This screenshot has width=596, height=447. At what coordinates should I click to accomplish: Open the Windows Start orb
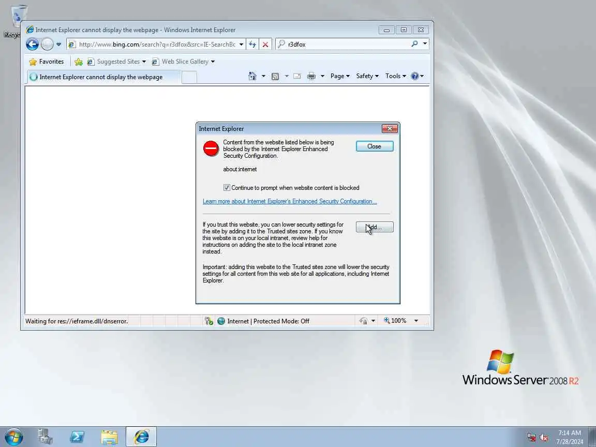[x=14, y=437]
